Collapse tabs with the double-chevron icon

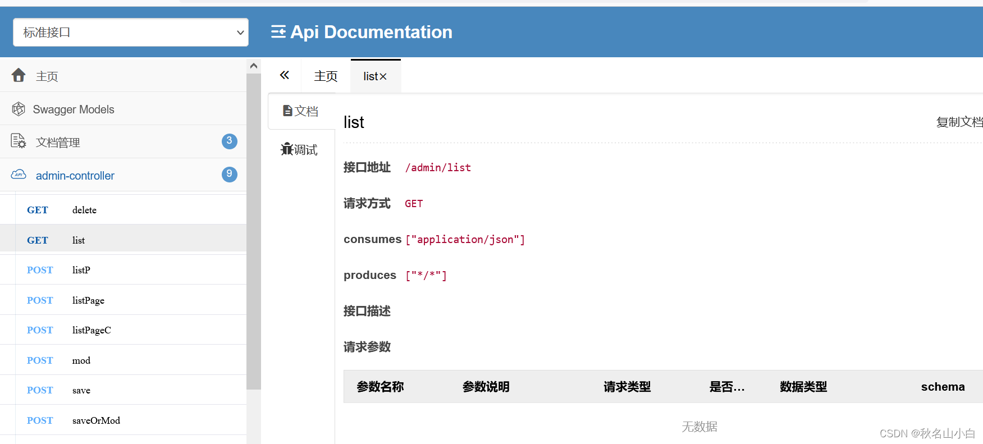[285, 75]
